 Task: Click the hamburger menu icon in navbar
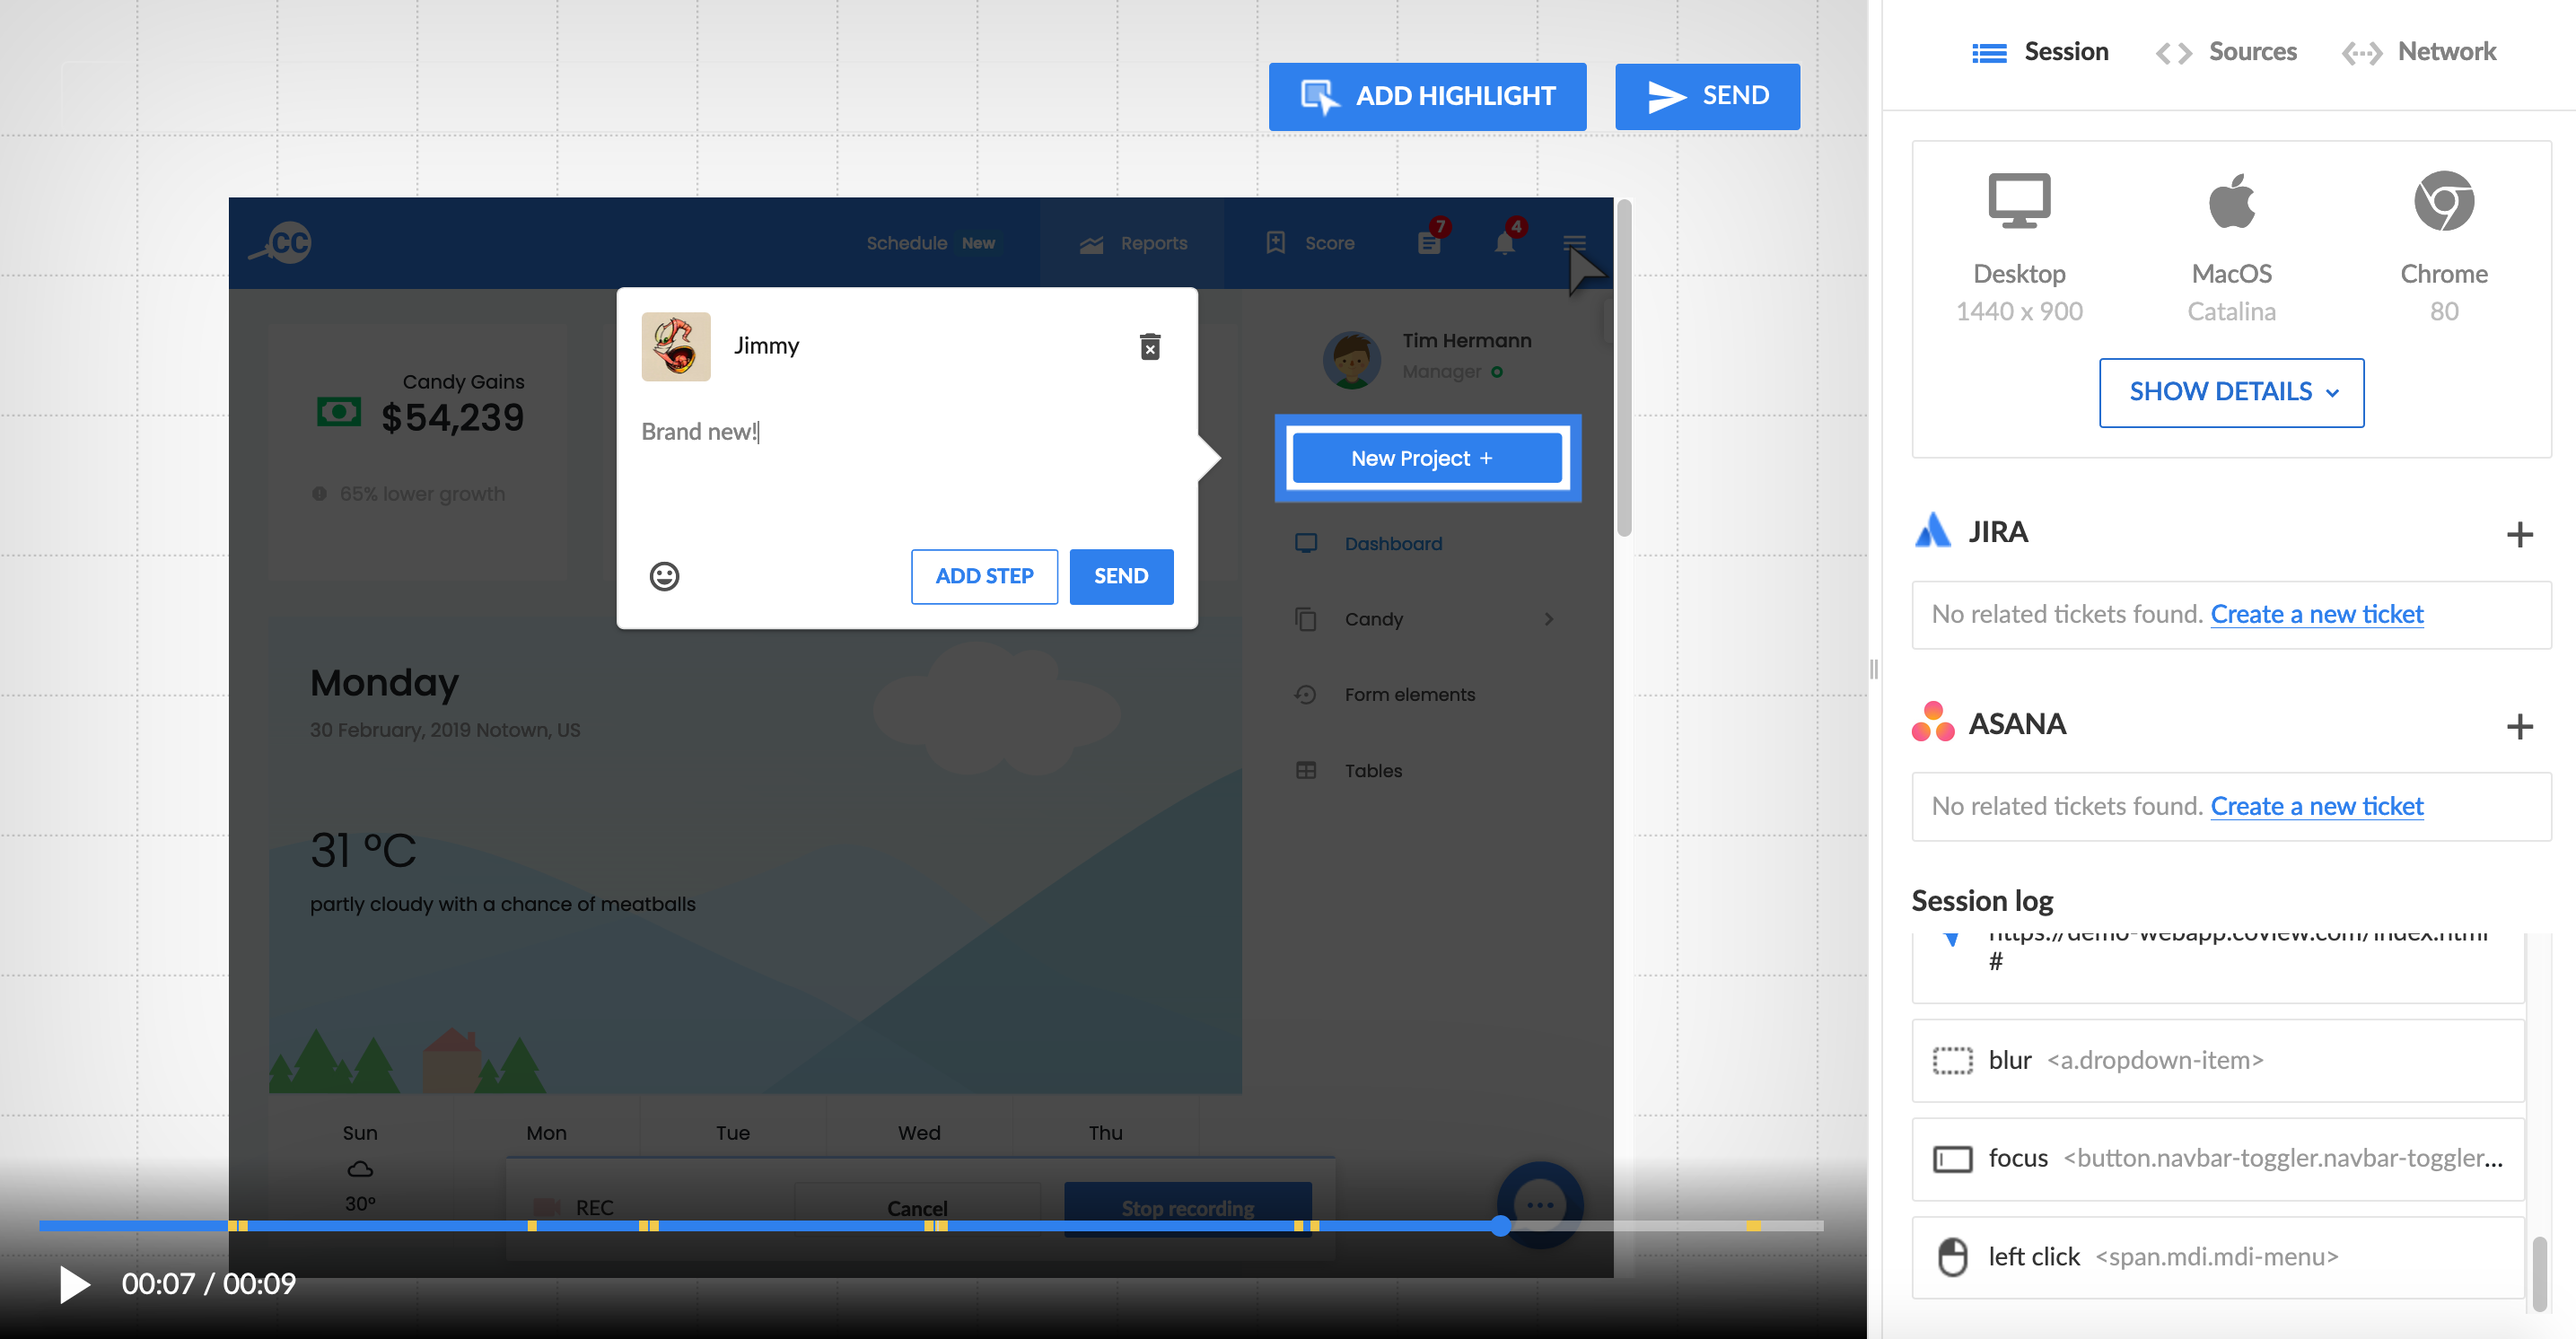pos(1574,243)
